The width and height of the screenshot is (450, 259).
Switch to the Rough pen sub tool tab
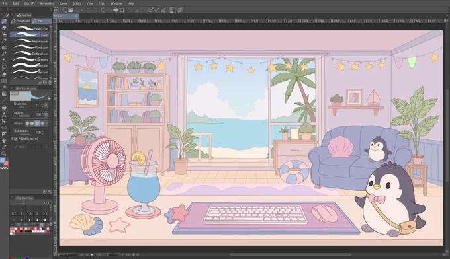pos(21,21)
